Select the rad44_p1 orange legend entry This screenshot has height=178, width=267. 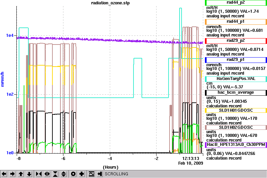[x=236, y=22]
